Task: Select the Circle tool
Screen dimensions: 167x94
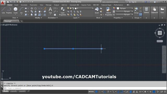Action: (x=15, y=10)
